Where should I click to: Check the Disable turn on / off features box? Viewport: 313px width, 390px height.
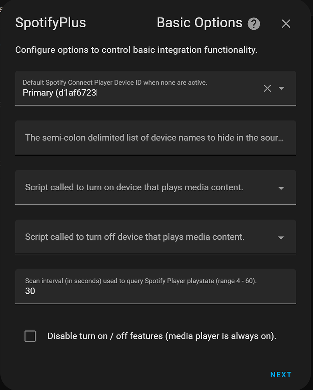(30, 336)
